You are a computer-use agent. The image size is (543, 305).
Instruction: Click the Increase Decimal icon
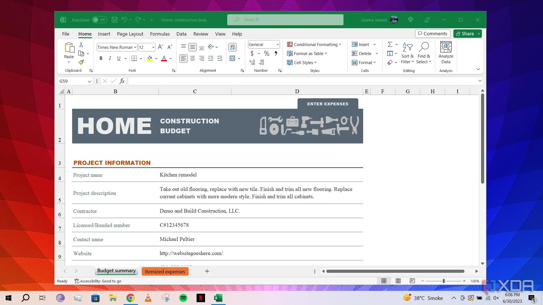252,62
